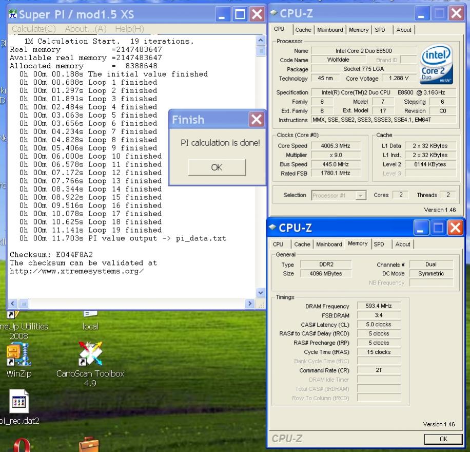
Task: Close the Super PI window
Action: pyautogui.click(x=257, y=14)
